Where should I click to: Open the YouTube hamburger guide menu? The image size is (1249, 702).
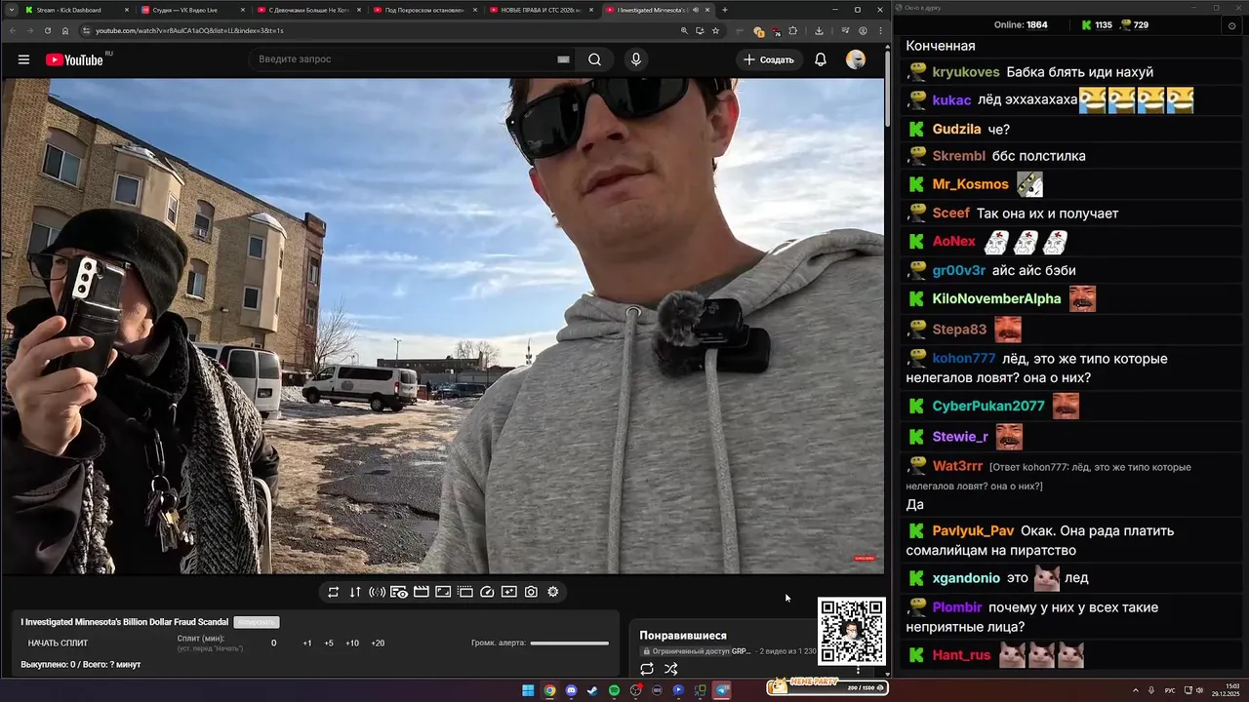pyautogui.click(x=23, y=59)
